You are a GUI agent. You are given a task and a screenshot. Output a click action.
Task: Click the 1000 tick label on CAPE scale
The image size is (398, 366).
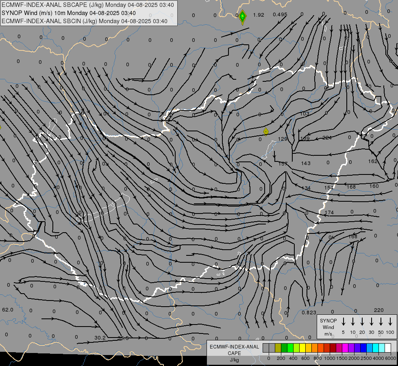pos(330,358)
